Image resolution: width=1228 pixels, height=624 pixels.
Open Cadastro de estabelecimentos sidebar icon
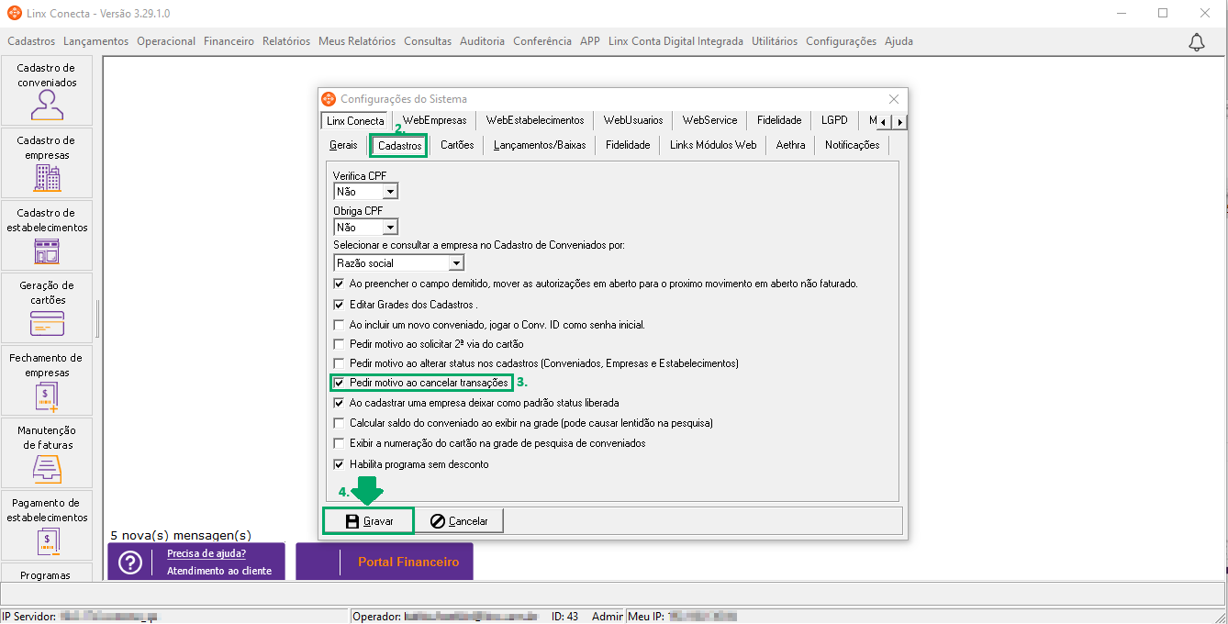[47, 235]
